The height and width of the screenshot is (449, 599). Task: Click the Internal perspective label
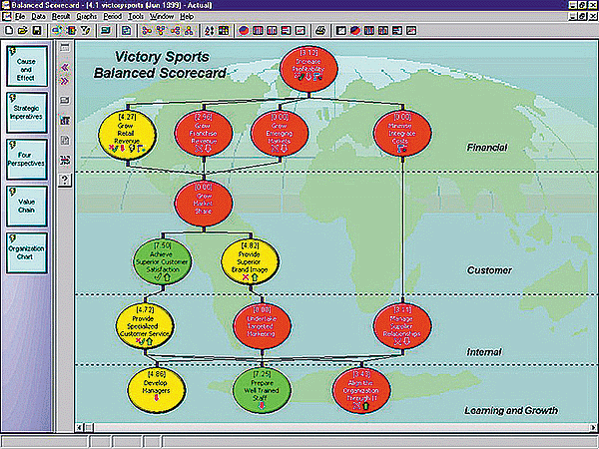click(x=484, y=352)
